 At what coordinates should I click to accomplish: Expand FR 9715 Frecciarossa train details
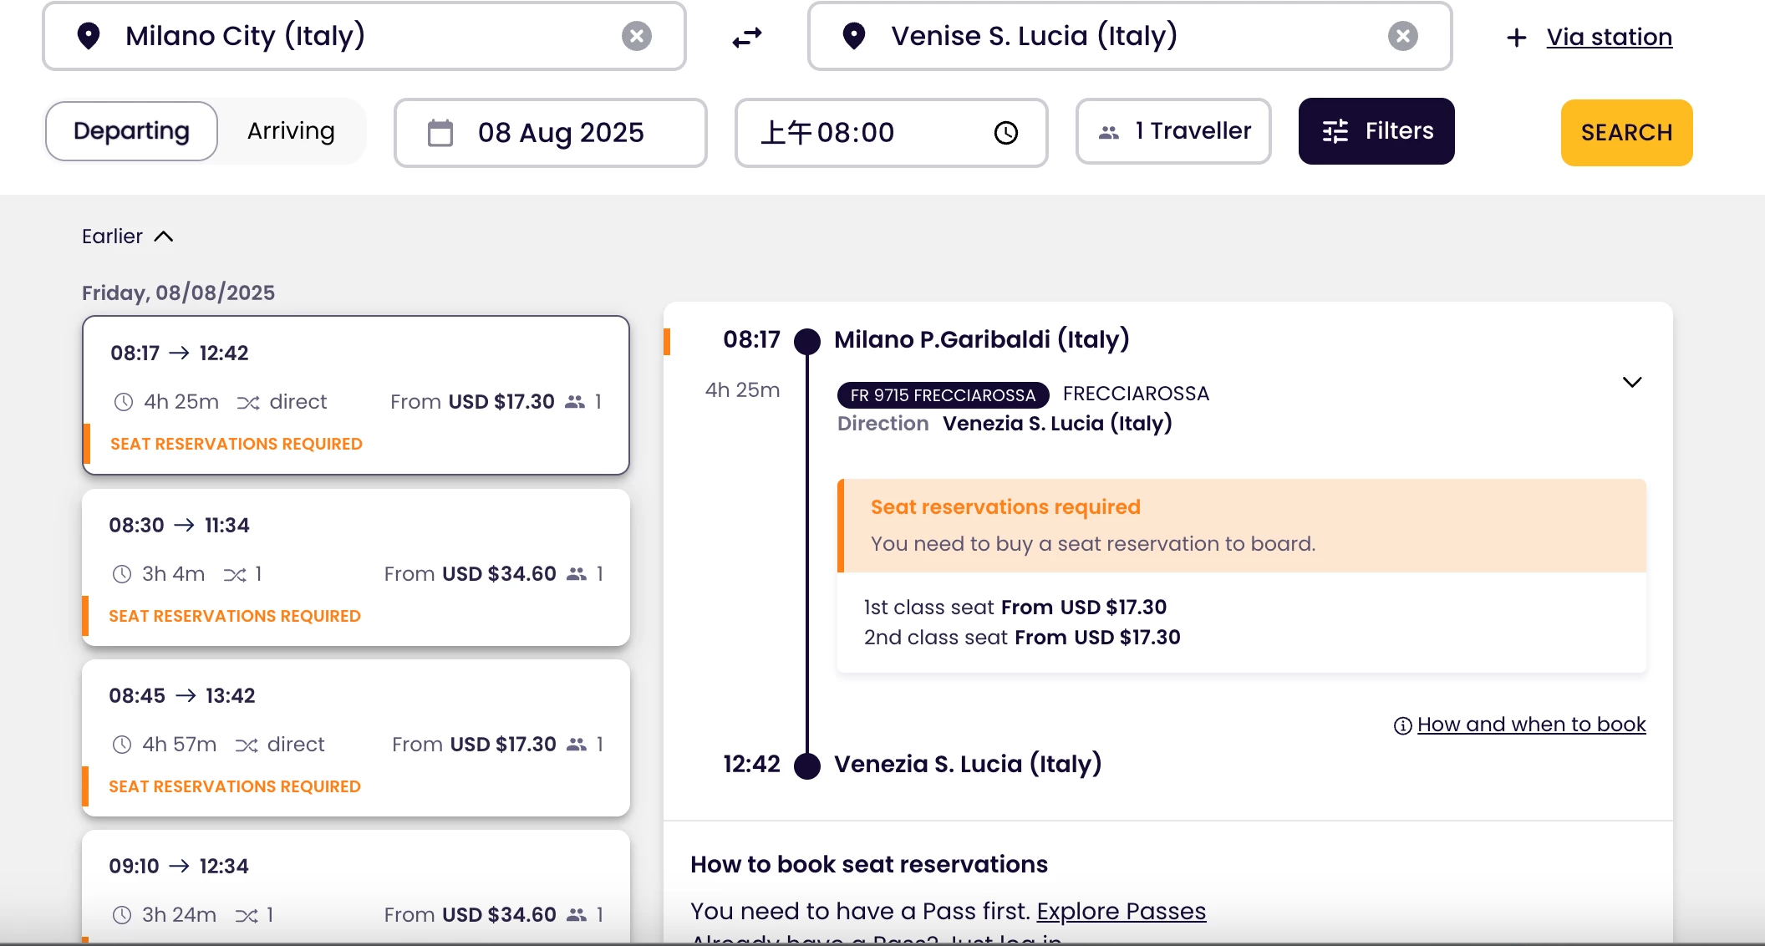click(x=1631, y=382)
